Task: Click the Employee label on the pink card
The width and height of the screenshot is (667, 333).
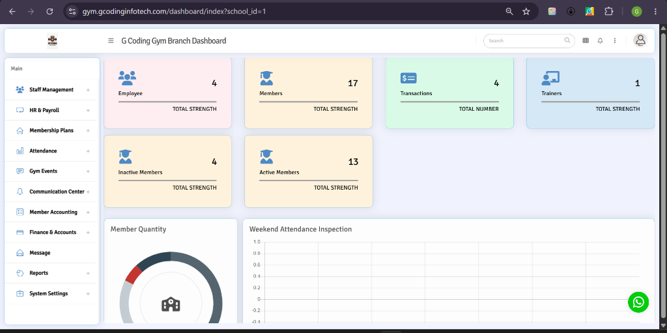Action: pyautogui.click(x=130, y=93)
